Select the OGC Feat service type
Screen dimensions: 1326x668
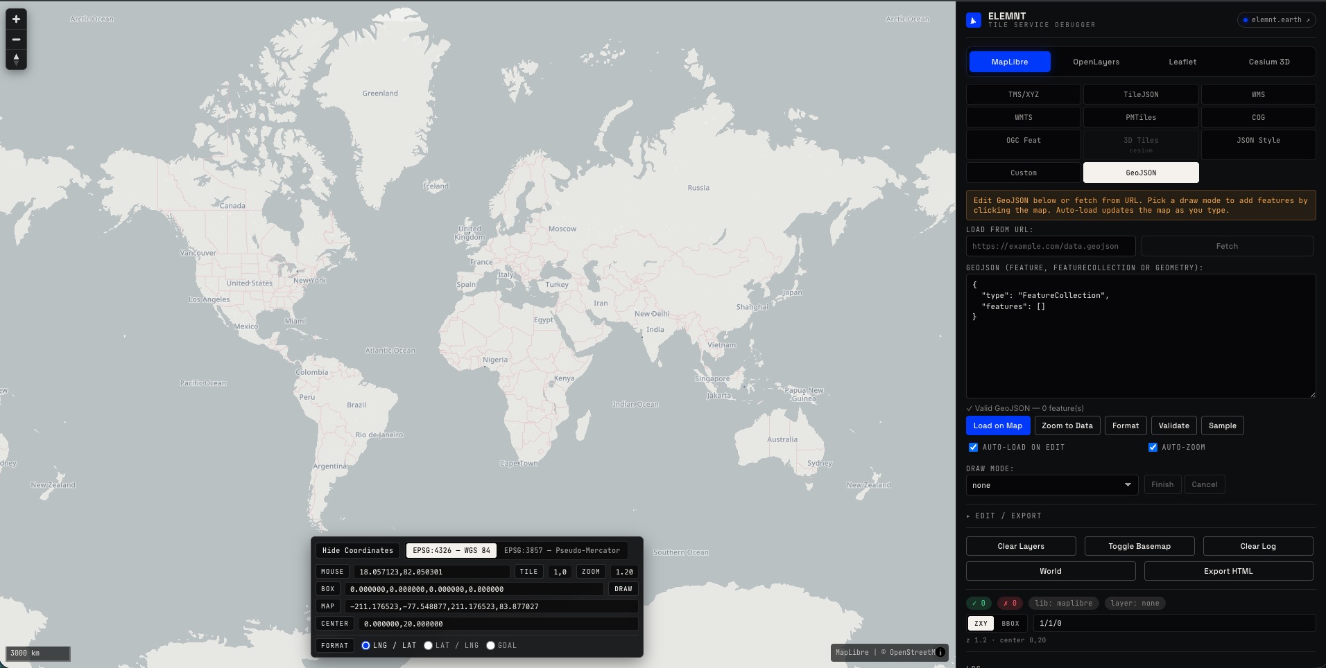(x=1023, y=144)
